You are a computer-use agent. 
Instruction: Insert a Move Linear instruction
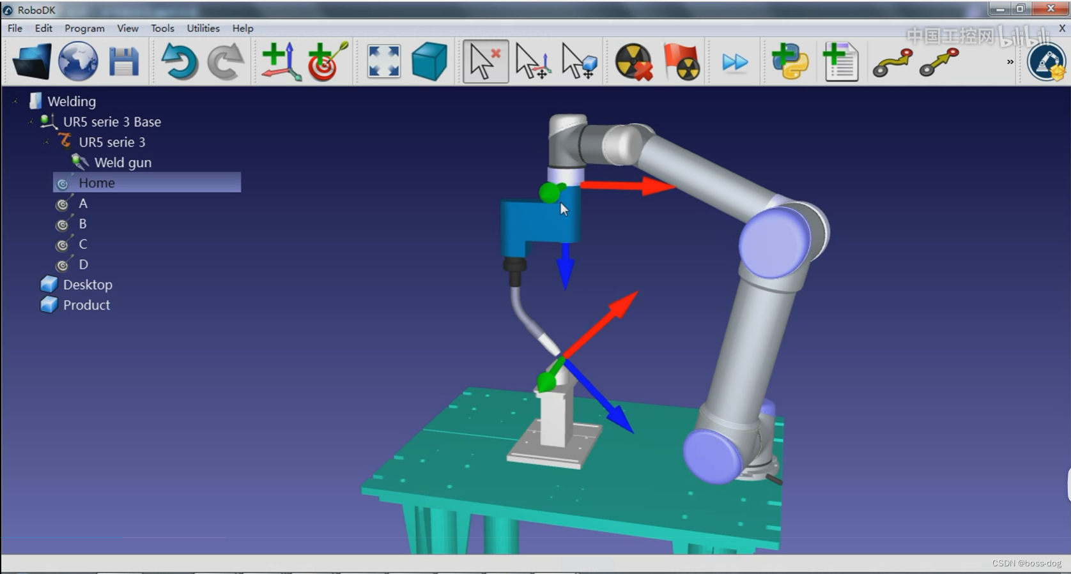[939, 63]
